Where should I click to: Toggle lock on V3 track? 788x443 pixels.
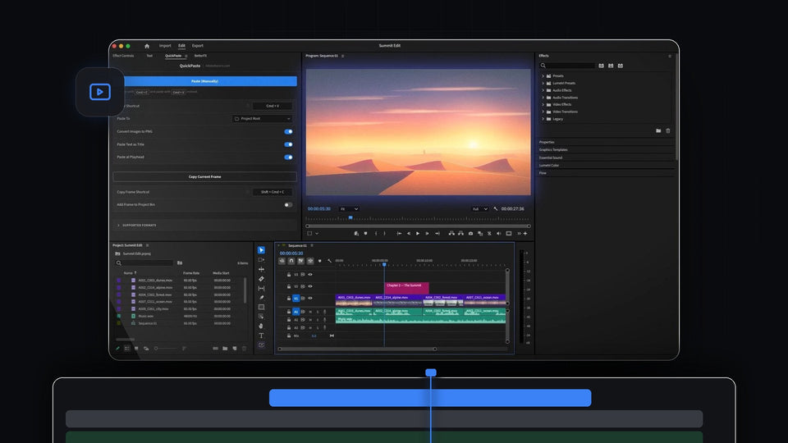pos(289,275)
